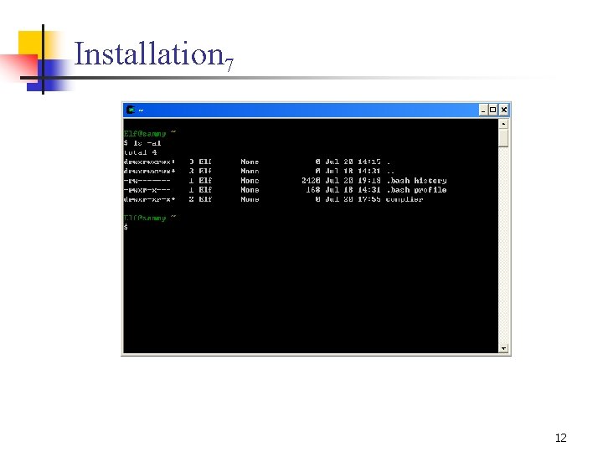The width and height of the screenshot is (603, 452).
Task: Click the slide page number 12
Action: (560, 438)
